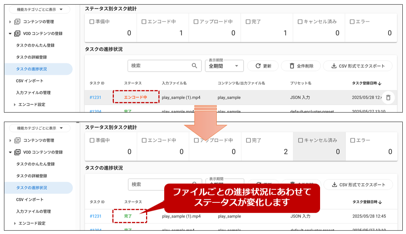Click 更新 refresh button in upper screenshot
406x234 pixels.
(263, 66)
